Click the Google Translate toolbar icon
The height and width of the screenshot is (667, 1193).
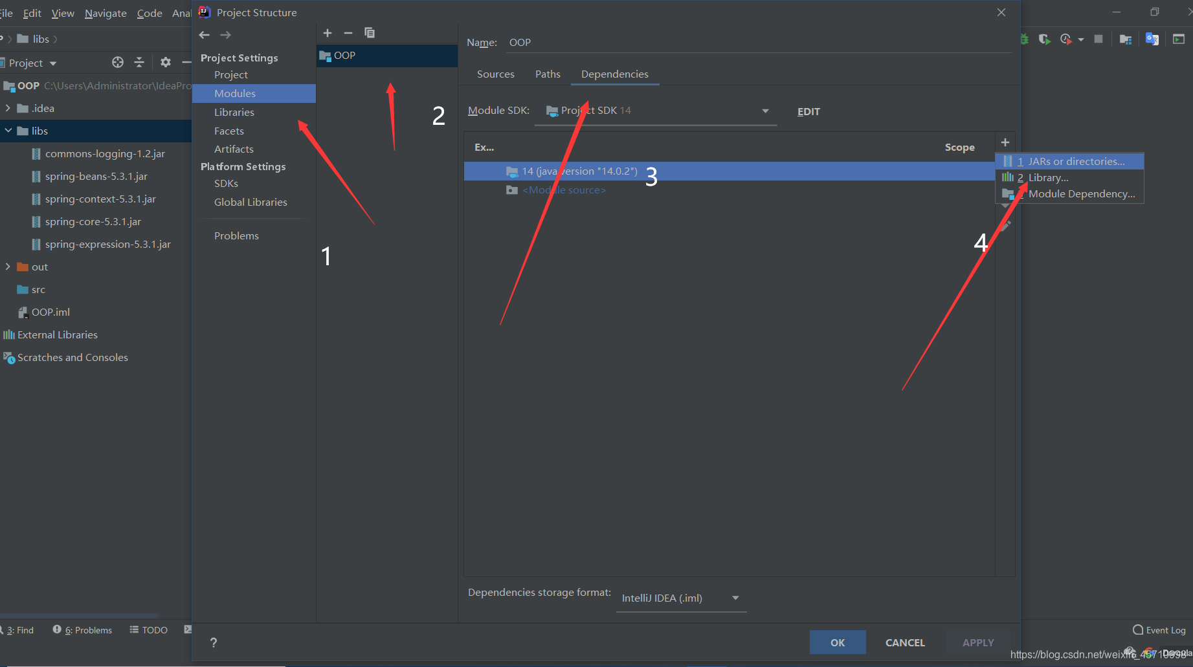pos(1152,39)
